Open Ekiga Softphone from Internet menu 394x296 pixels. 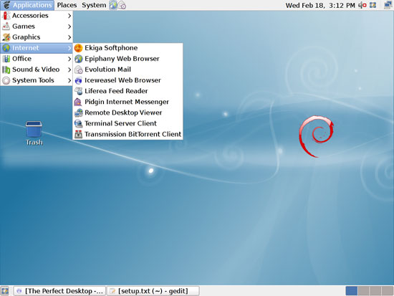pyautogui.click(x=128, y=48)
